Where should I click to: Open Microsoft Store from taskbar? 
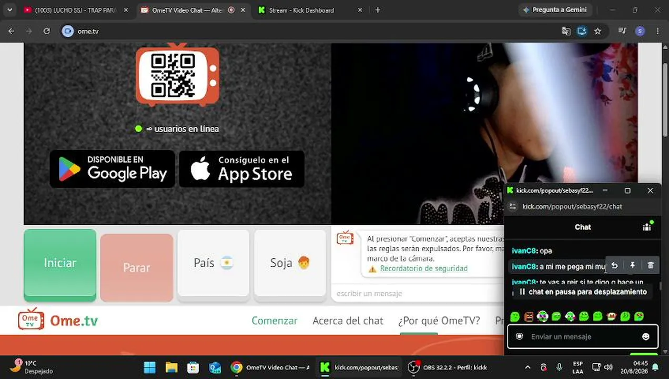193,367
